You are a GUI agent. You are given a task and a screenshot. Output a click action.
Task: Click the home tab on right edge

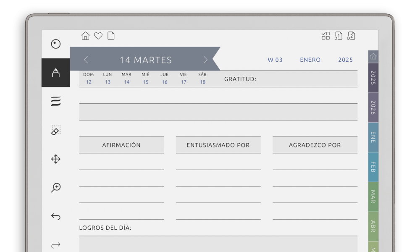373,57
